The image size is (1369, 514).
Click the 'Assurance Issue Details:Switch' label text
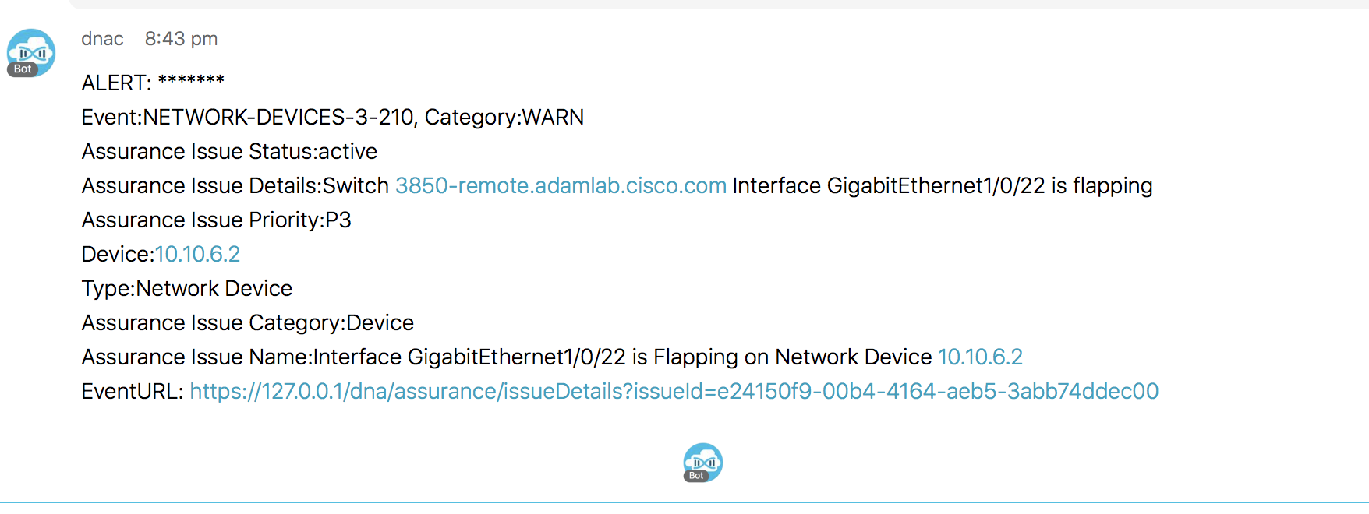(235, 186)
